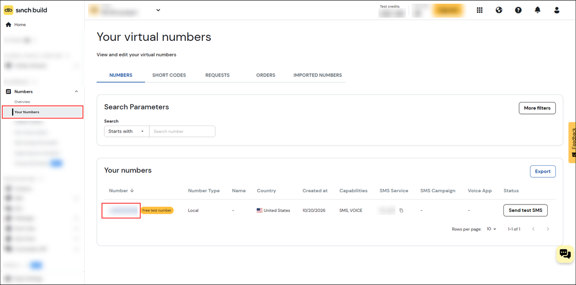Focus the Search number input field
576x285 pixels.
point(182,131)
